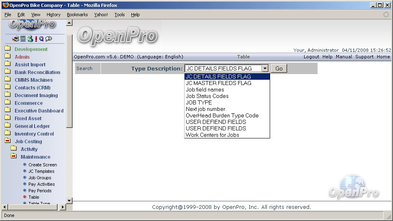Open the Bookmarks menu
This screenshot has height=221, width=393.
point(77,15)
